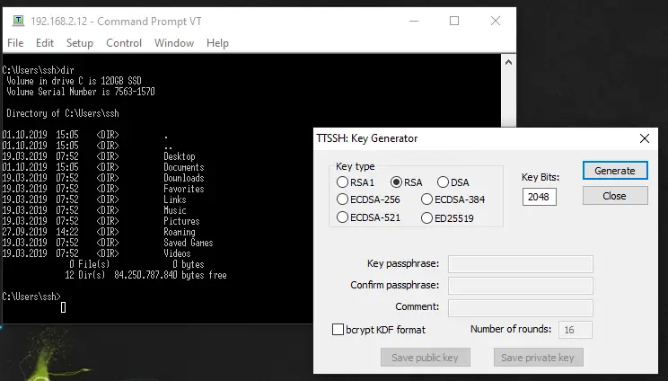Viewport: 668px width, 381px height.
Task: Click the 'Volume in drive C is 120GB SSD' line
Action: click(x=74, y=81)
